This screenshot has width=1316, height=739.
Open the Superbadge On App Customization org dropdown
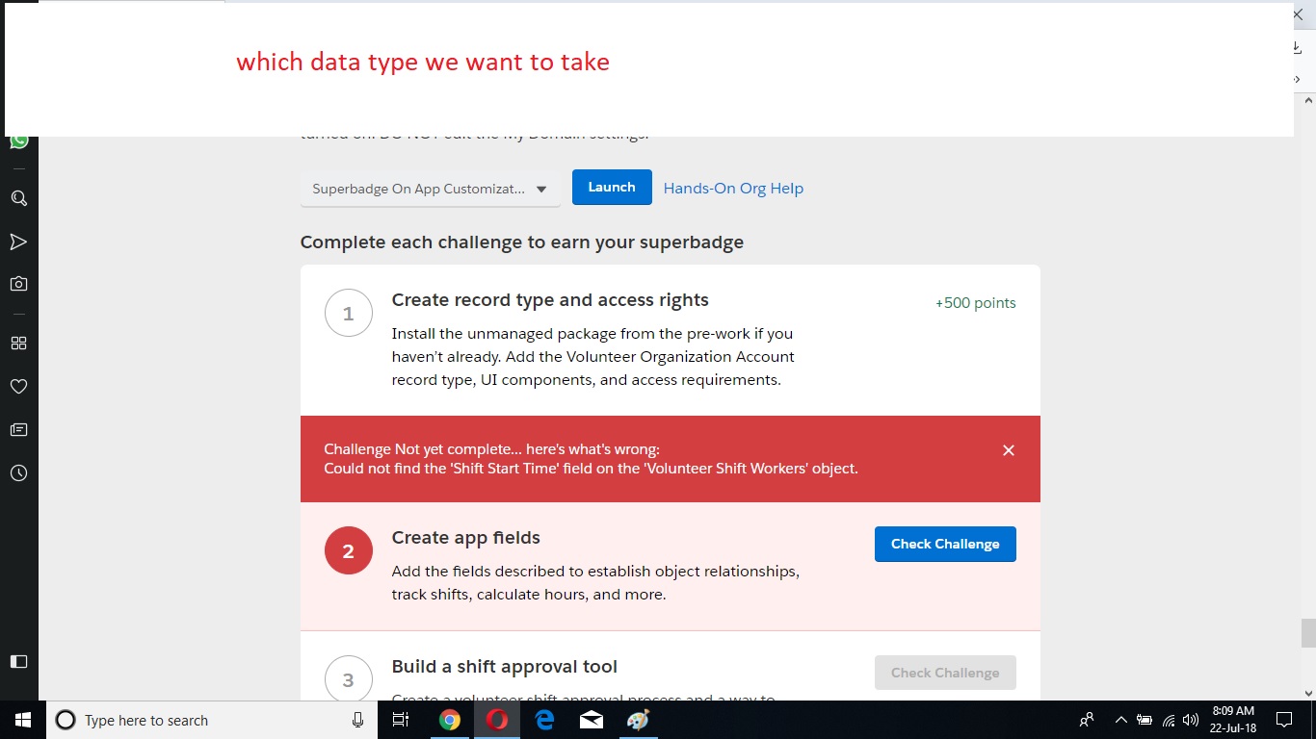point(430,189)
